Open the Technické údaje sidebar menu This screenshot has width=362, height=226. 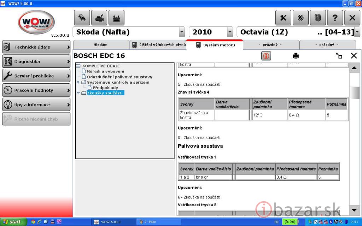(36, 47)
